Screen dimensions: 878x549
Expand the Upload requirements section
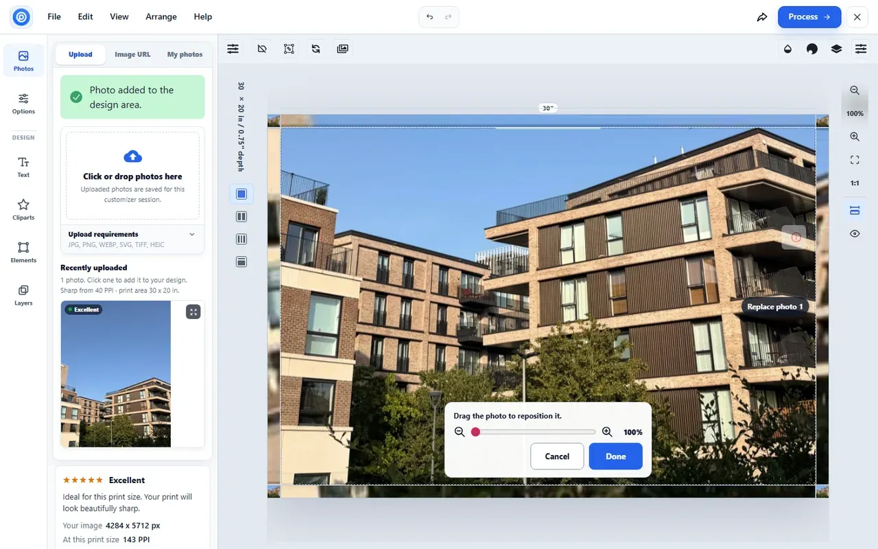pyautogui.click(x=132, y=240)
